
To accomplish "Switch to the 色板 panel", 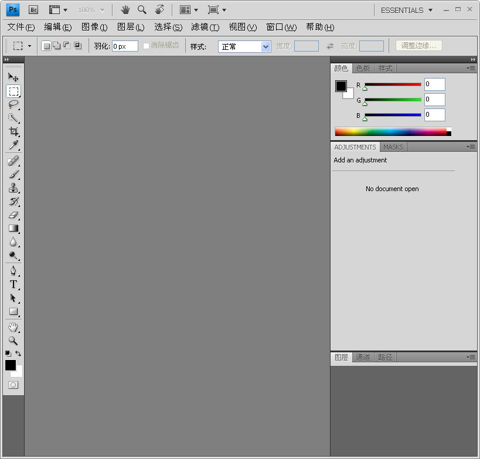I will click(362, 68).
